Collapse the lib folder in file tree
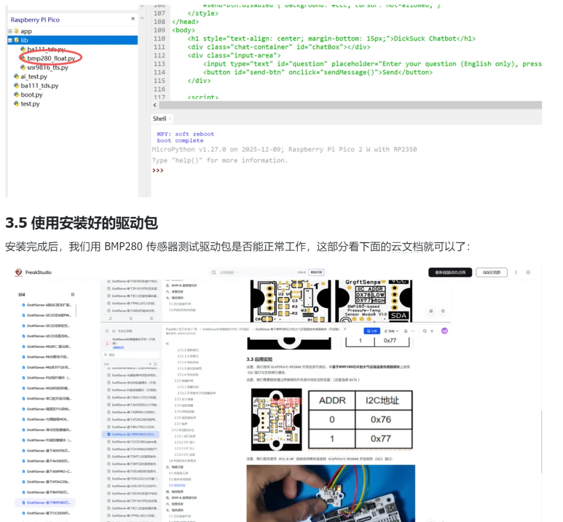This screenshot has width=563, height=522. point(10,40)
